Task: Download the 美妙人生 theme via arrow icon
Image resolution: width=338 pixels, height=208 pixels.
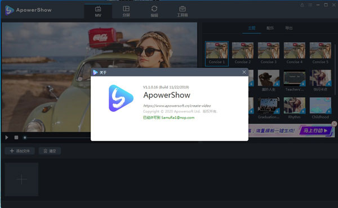Action: pos(277,83)
